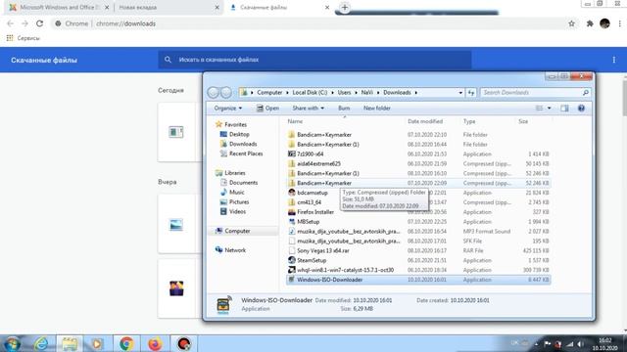This screenshot has width=627, height=352.
Task: Click Explorer search magnifier icon
Action: [x=586, y=93]
